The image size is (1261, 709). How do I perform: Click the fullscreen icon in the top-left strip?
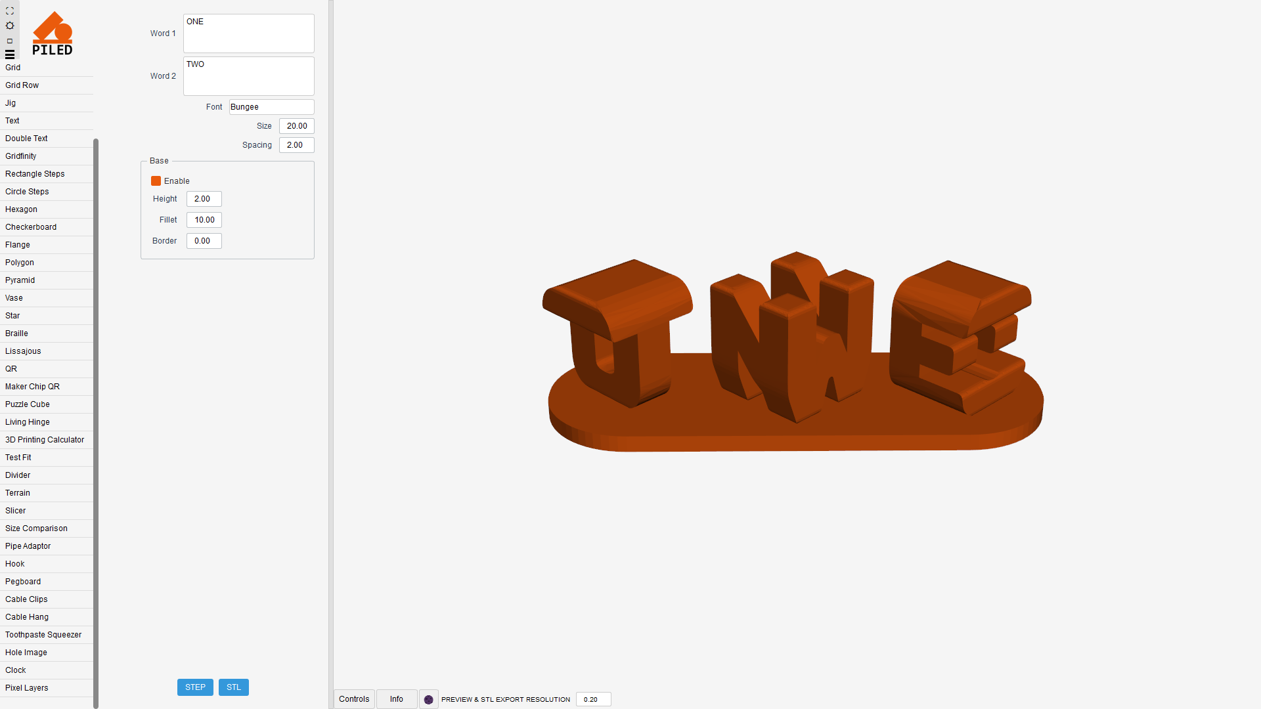(x=10, y=11)
